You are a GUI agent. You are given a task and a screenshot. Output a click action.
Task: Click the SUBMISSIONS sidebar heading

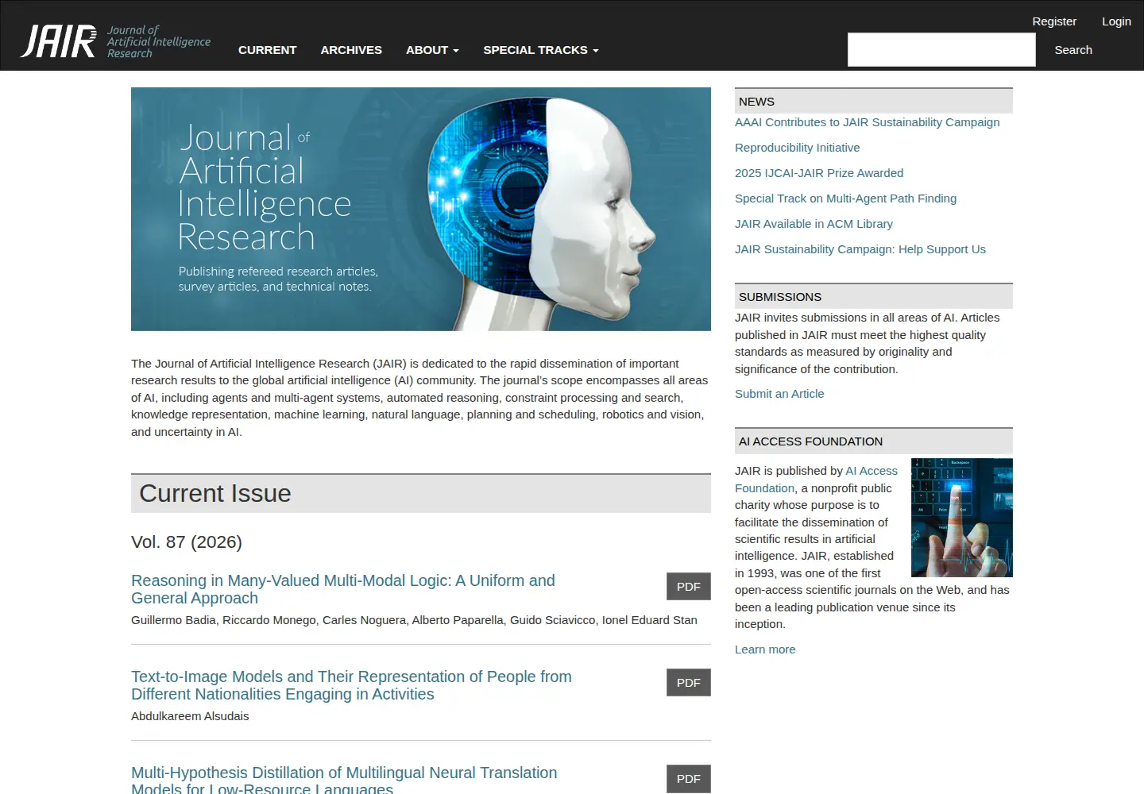click(x=874, y=297)
